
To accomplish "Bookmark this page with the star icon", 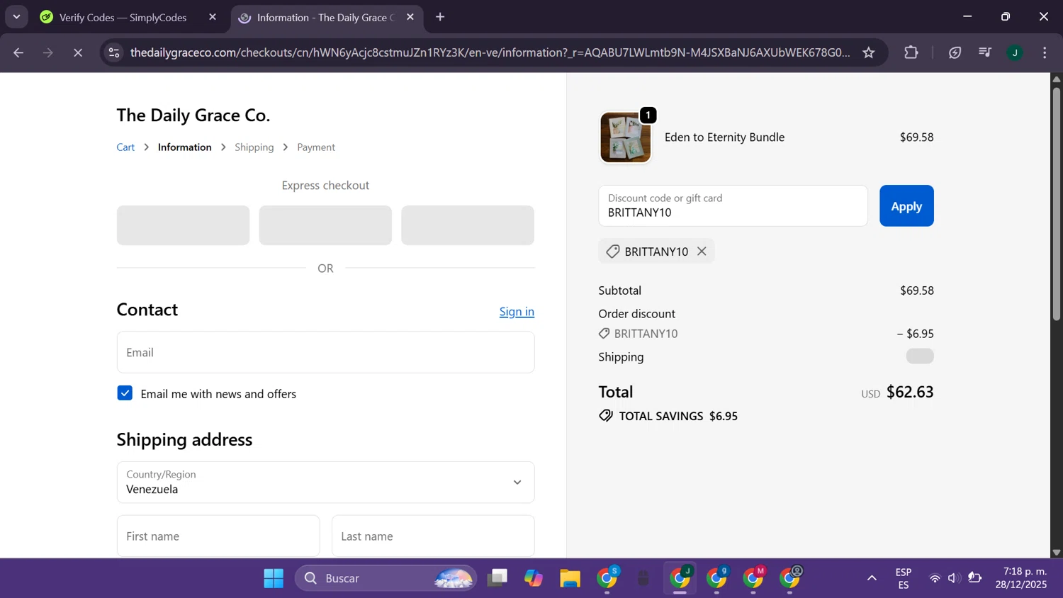I will click(x=869, y=52).
